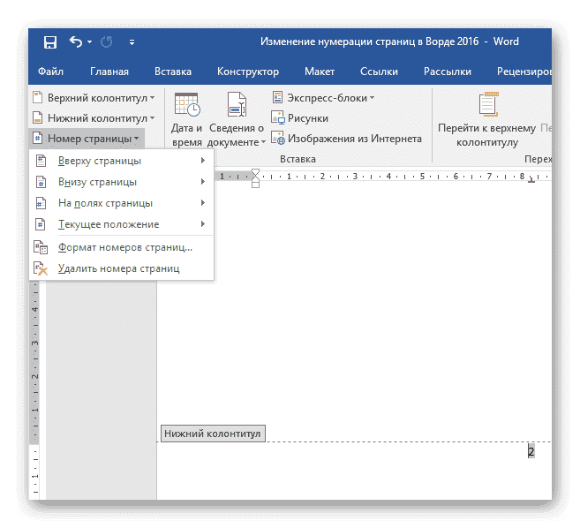The image size is (580, 528).
Task: Collapse the Номер страницы dropdown
Action: (x=86, y=139)
